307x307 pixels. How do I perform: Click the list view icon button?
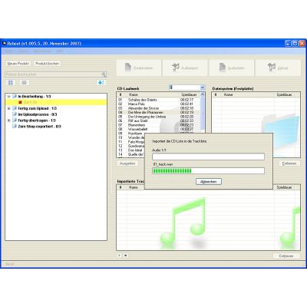pos(24,83)
